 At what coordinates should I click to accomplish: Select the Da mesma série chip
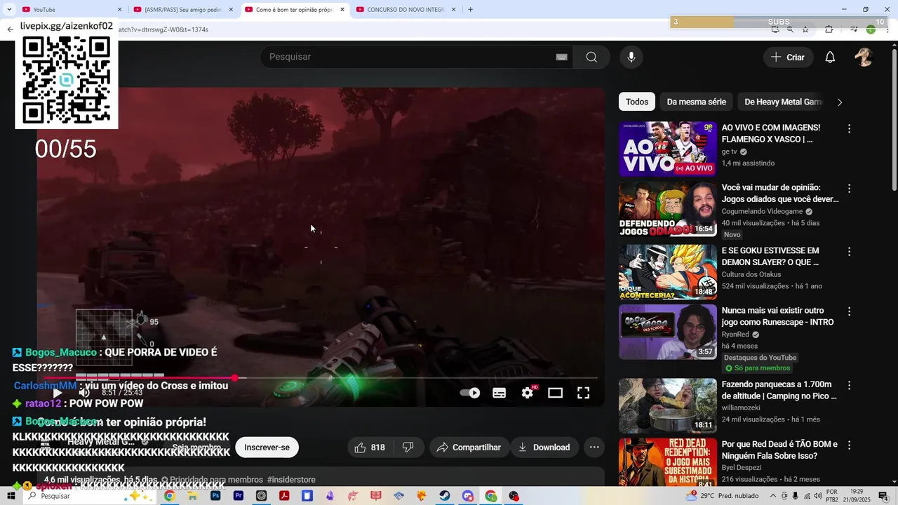click(696, 102)
